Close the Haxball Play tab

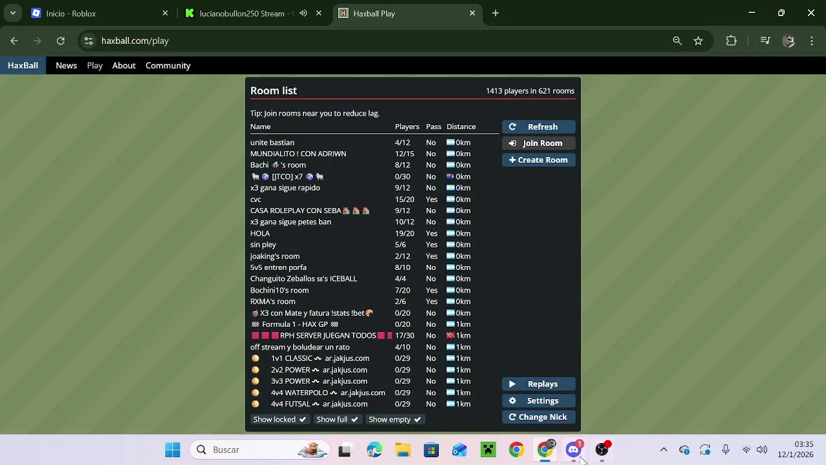(472, 13)
